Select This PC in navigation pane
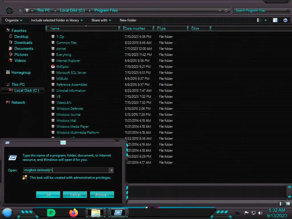 point(18,84)
